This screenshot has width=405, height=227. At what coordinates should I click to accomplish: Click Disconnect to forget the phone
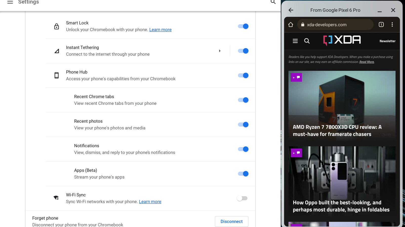point(231,221)
